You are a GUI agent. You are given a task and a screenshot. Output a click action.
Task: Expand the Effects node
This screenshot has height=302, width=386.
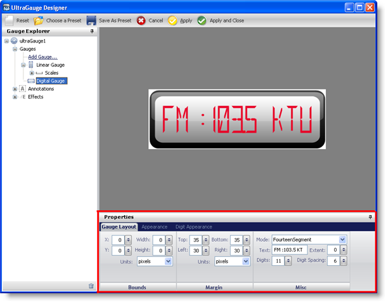[15, 97]
